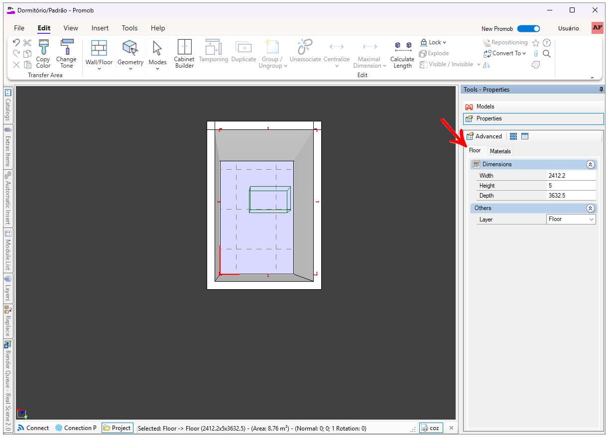Switch to the Materials tab
Image resolution: width=609 pixels, height=437 pixels.
point(500,151)
